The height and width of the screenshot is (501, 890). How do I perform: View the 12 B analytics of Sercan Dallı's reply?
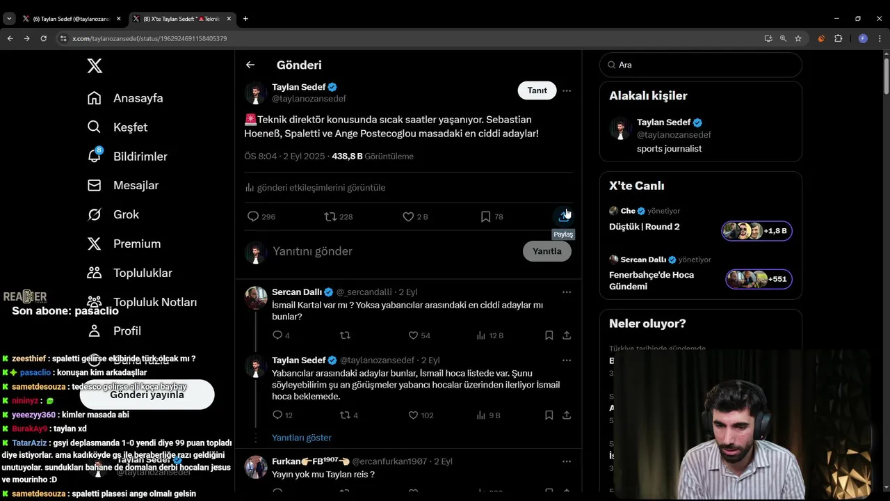489,335
